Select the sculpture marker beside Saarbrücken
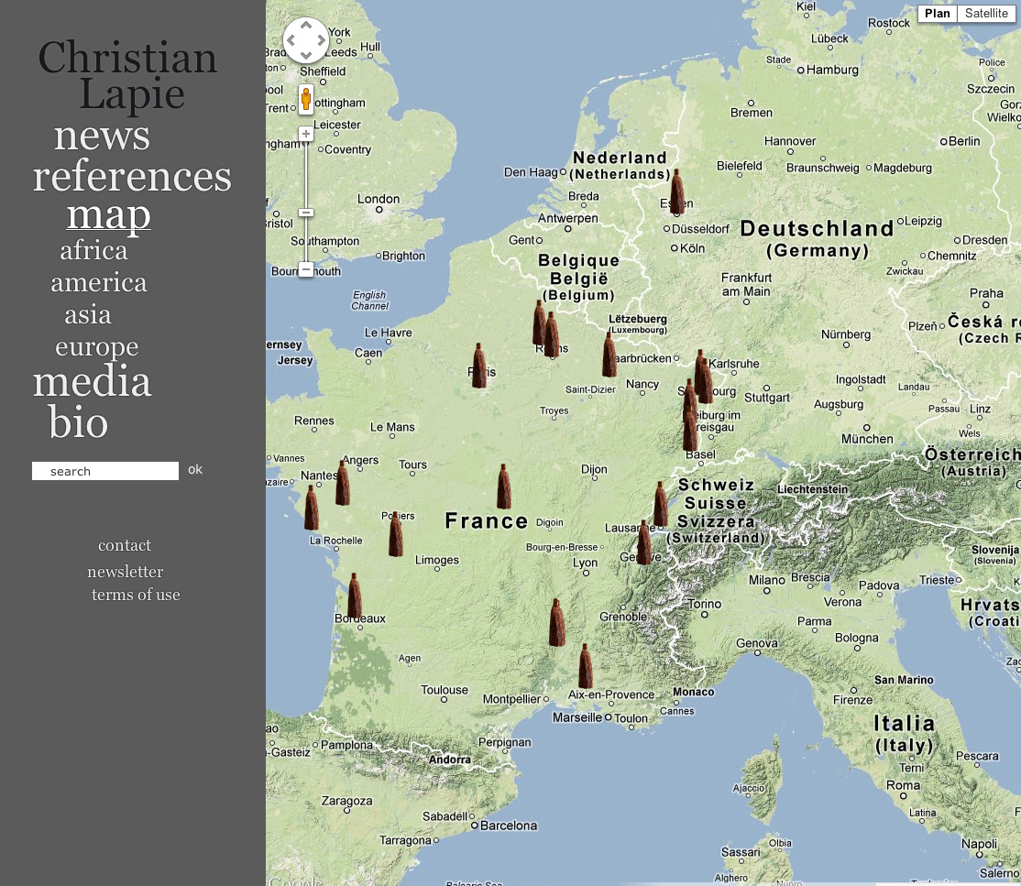The height and width of the screenshot is (886, 1021). click(609, 355)
